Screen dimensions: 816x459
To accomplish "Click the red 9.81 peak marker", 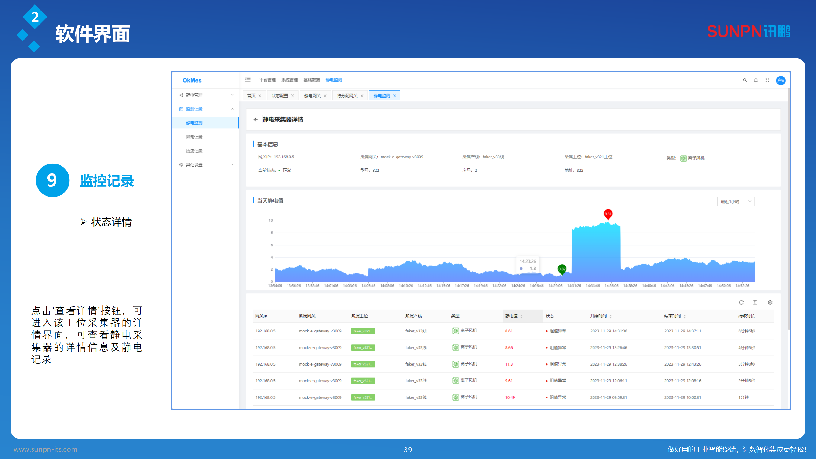I will (x=608, y=214).
